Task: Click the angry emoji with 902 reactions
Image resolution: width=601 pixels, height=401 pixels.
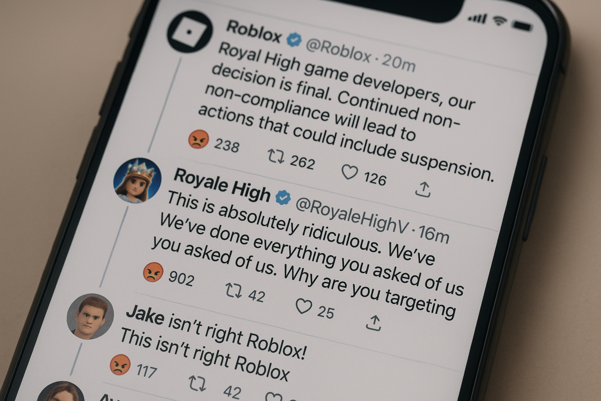Action: (153, 272)
